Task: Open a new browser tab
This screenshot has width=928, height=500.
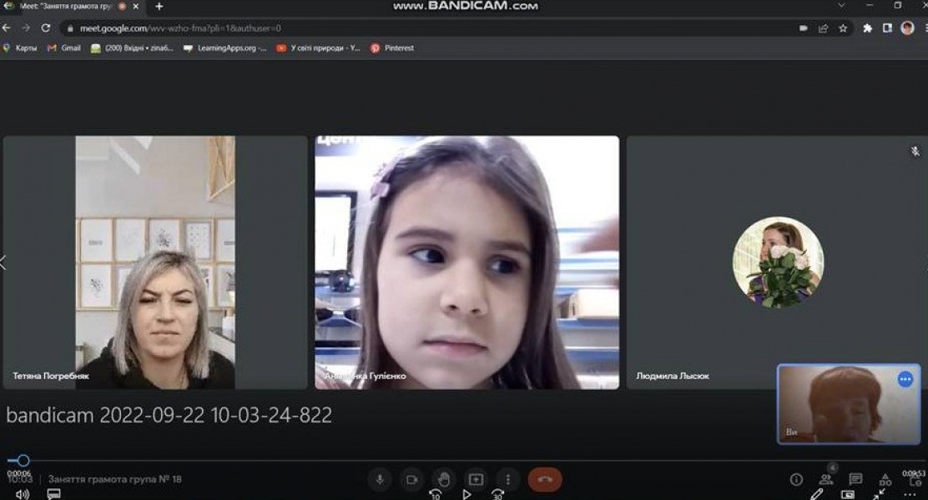Action: click(x=159, y=7)
